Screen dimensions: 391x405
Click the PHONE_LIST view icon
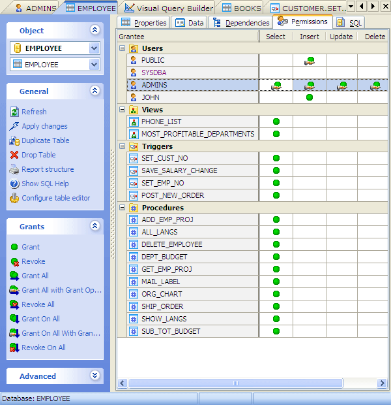[134, 121]
